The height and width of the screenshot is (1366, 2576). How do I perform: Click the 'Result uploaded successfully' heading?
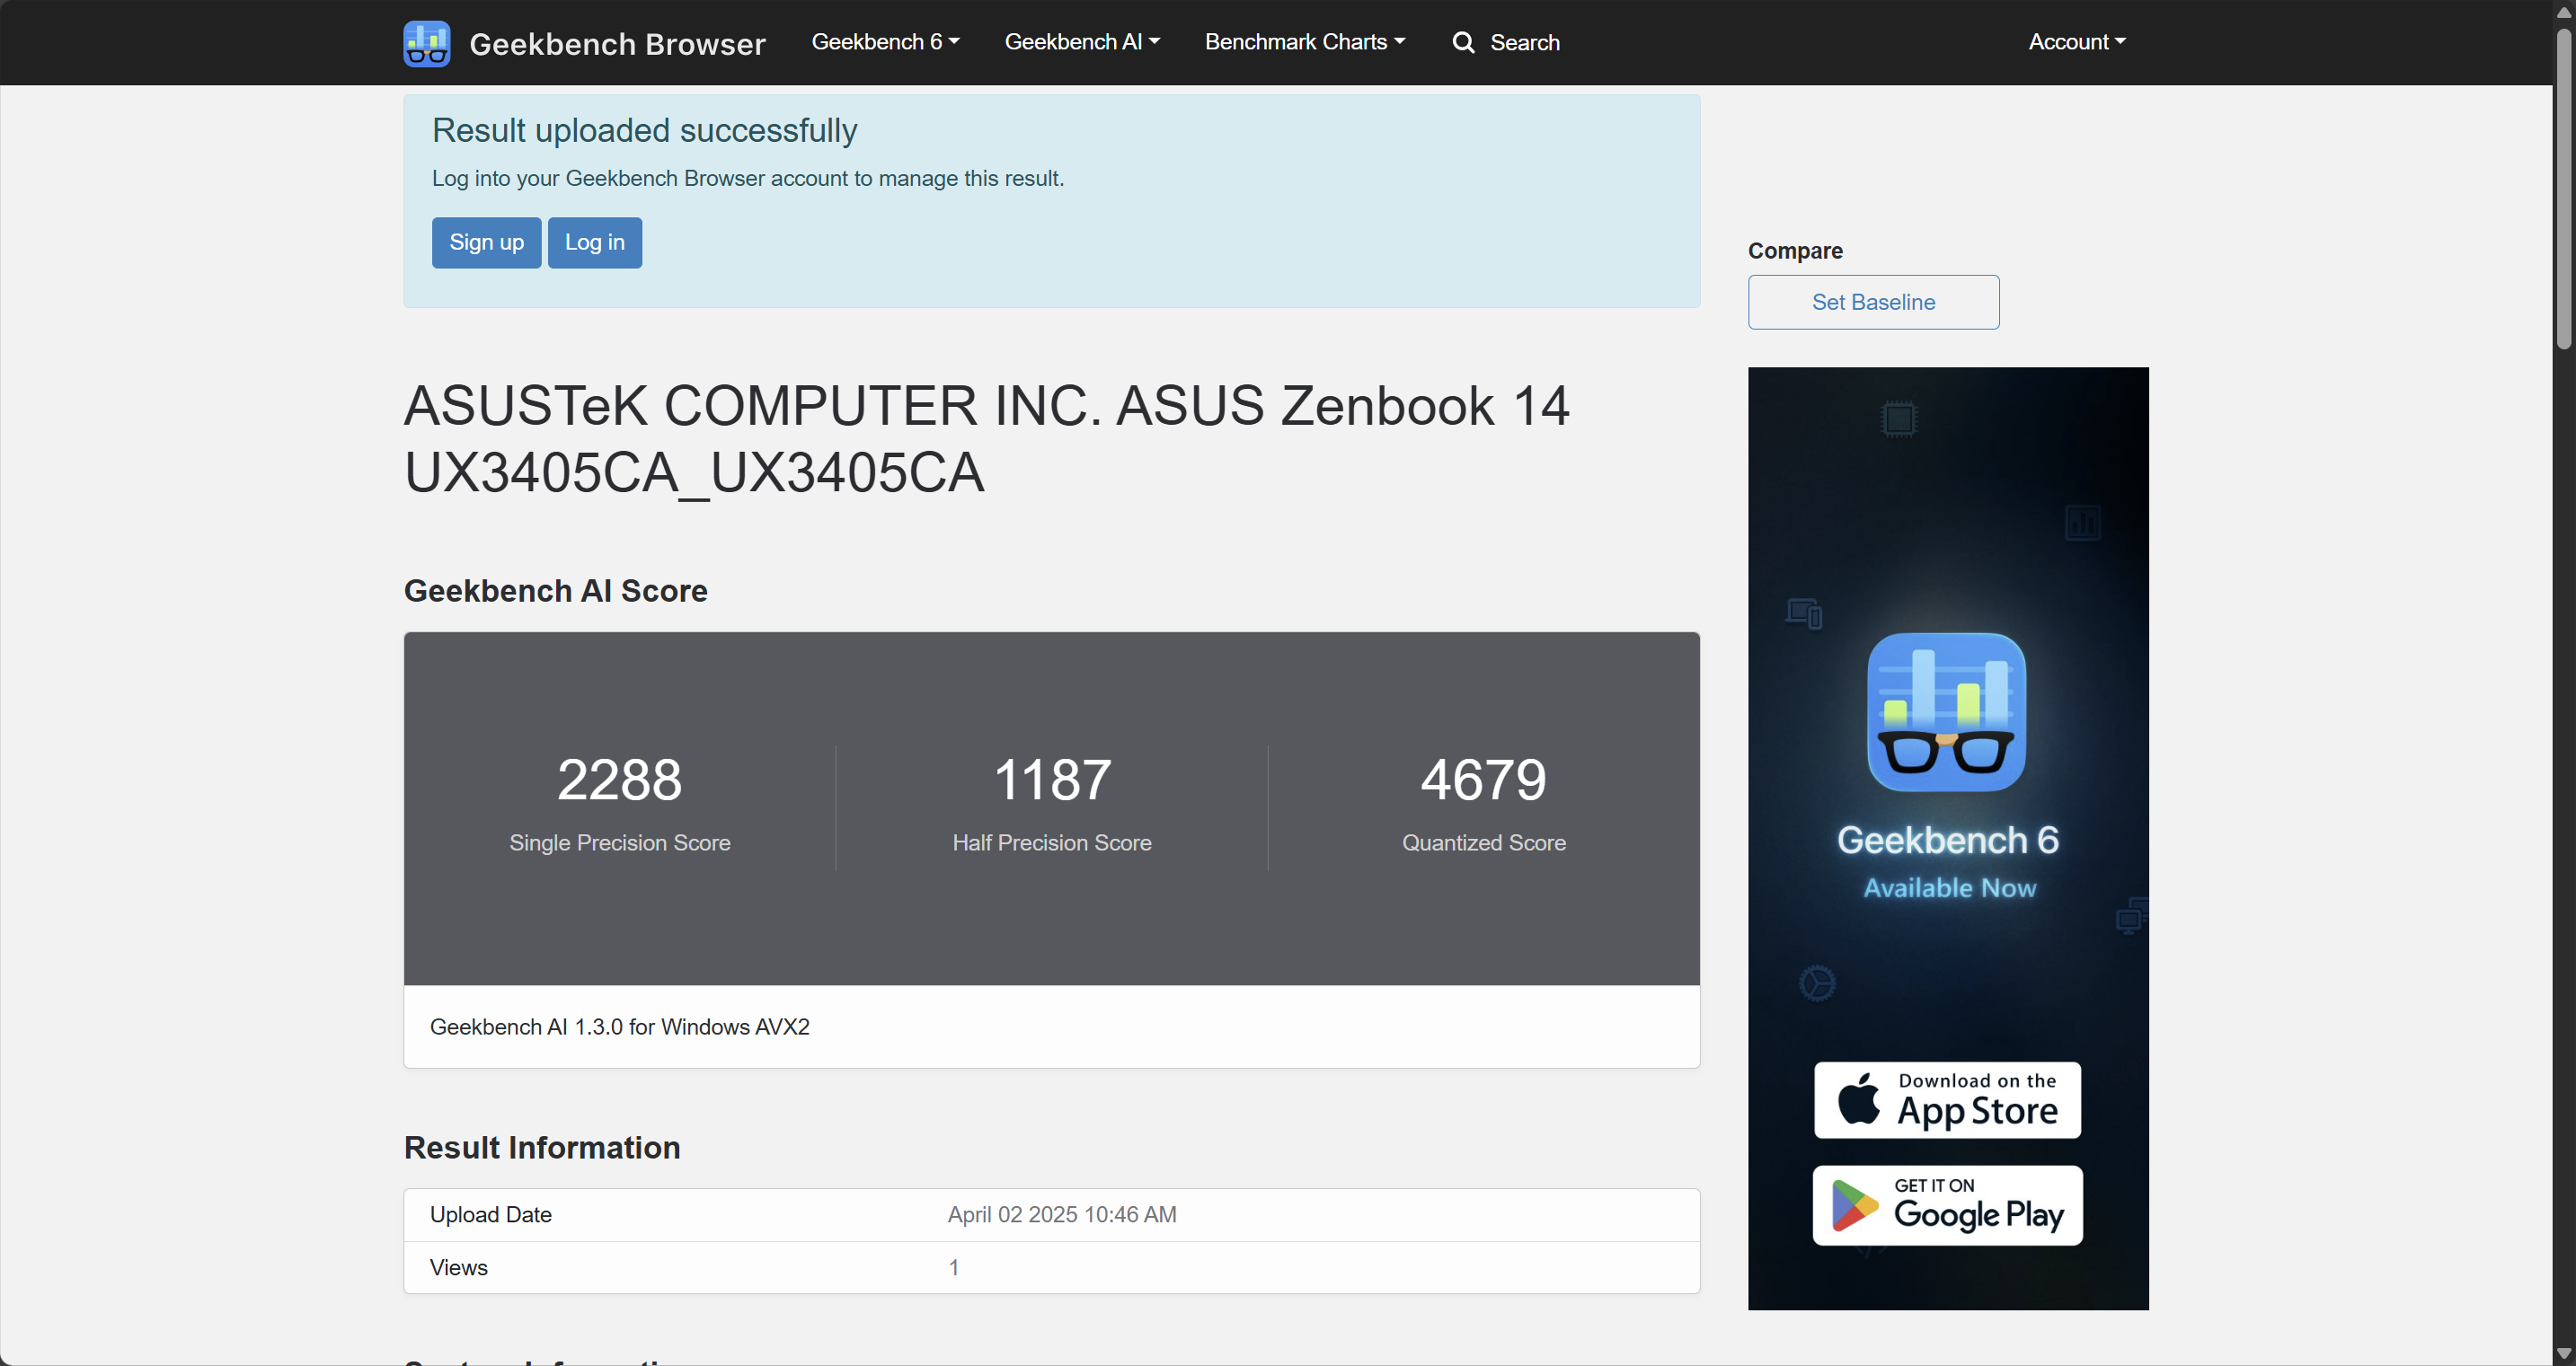tap(644, 130)
